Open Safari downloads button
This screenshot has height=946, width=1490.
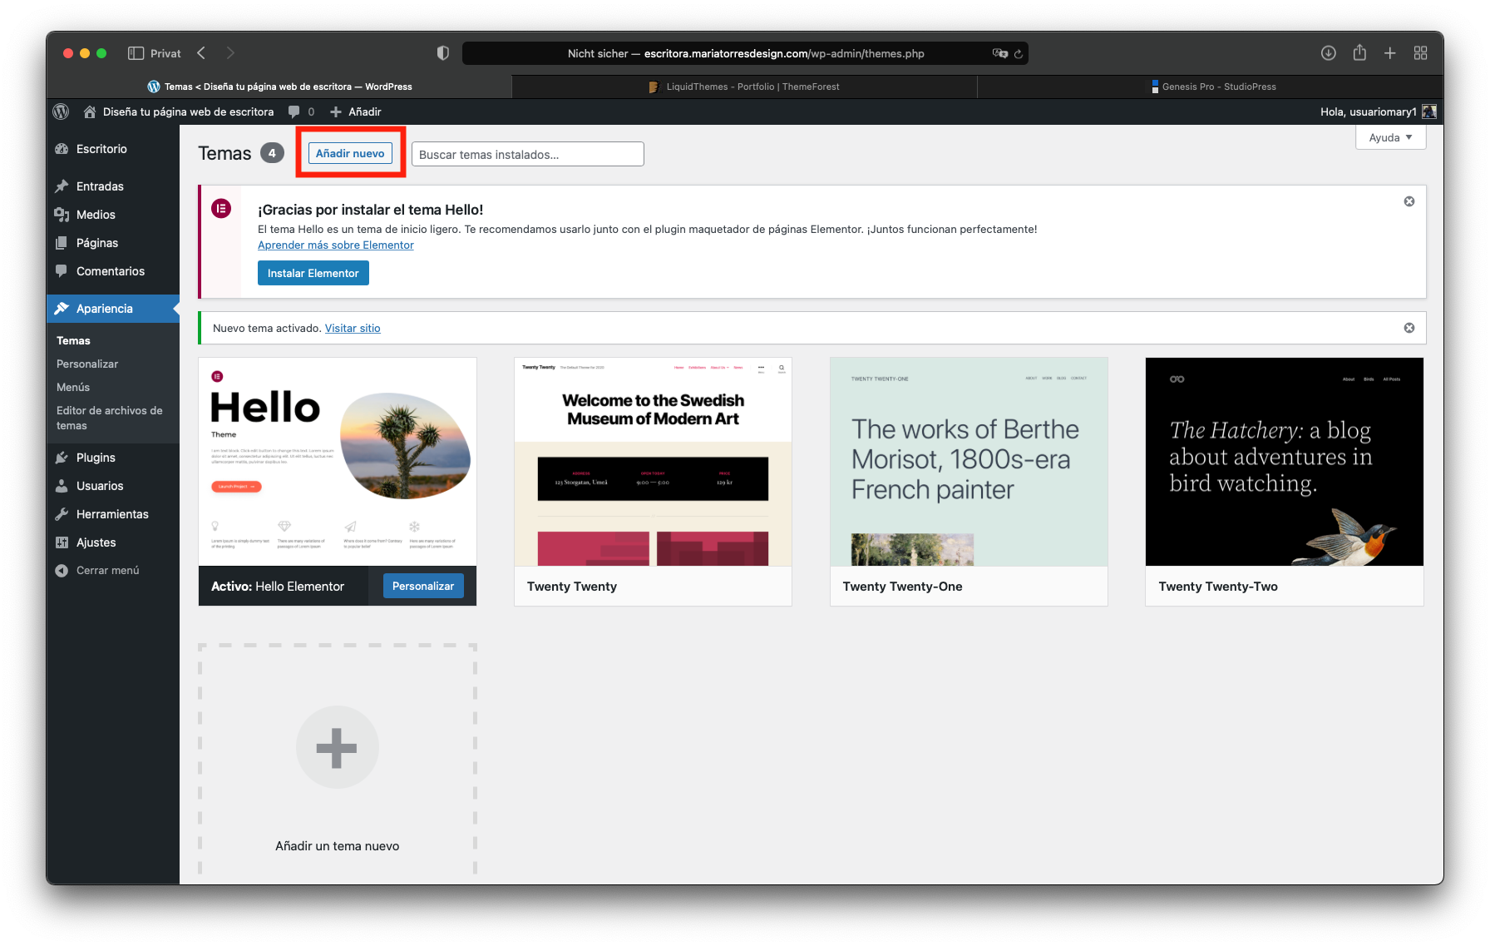coord(1329,53)
